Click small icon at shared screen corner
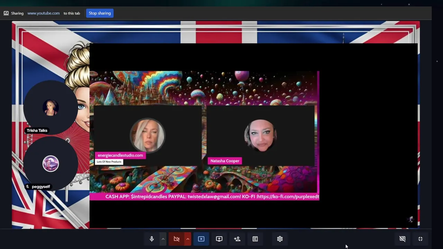The image size is (443, 249). point(411,219)
